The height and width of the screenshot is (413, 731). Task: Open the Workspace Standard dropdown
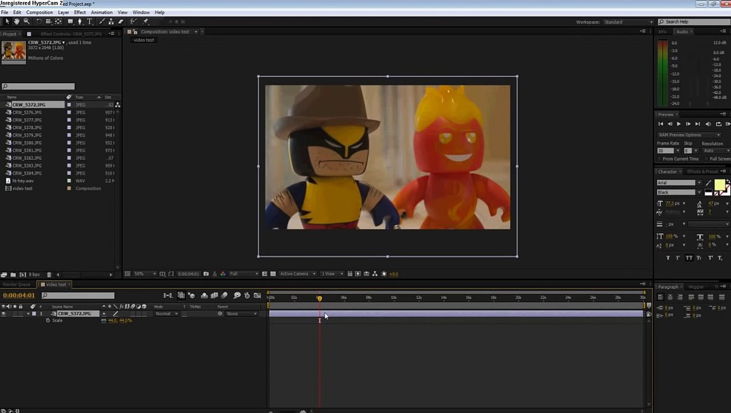(x=628, y=22)
